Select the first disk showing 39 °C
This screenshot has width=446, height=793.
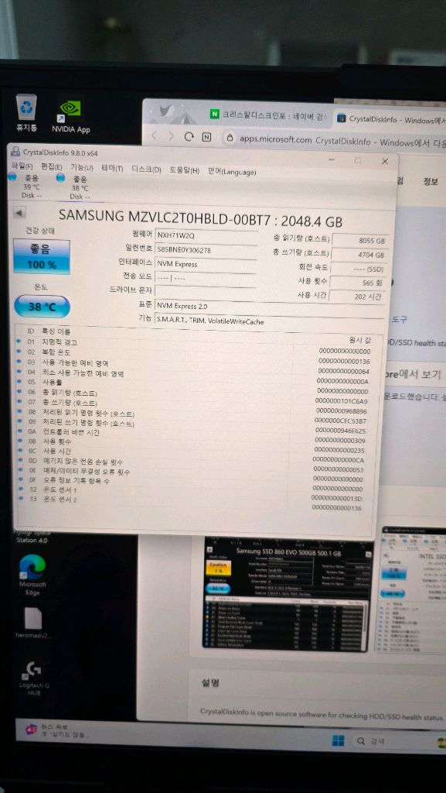pyautogui.click(x=26, y=186)
